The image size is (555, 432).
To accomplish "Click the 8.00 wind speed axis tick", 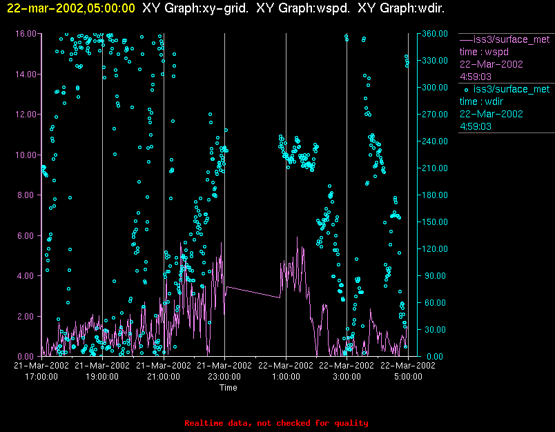I will tap(28, 195).
